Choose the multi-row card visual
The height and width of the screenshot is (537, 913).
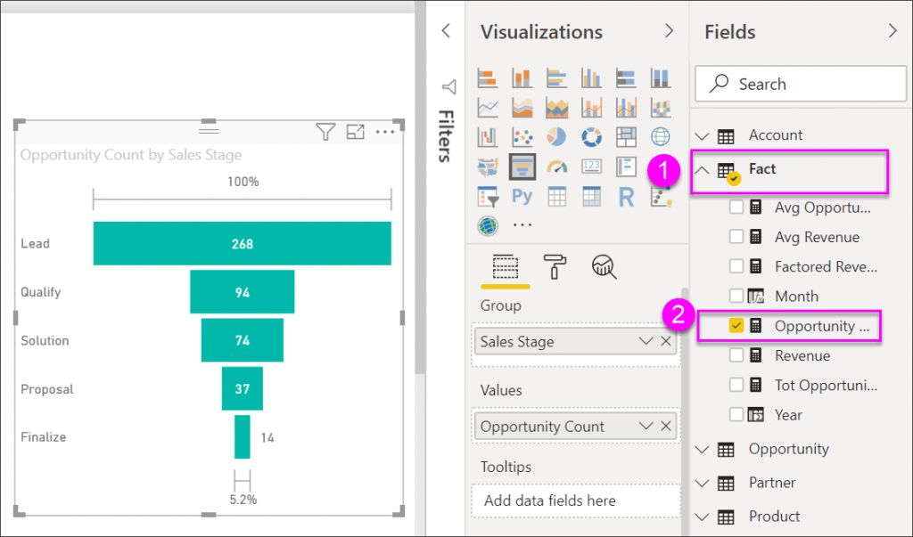pos(626,167)
